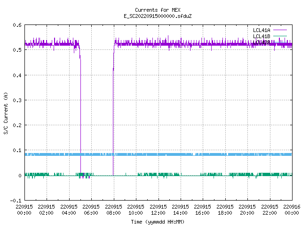Click the y-axis label 'S/C Current (A)'
This screenshot has width=301, height=226.
(x=6, y=113)
